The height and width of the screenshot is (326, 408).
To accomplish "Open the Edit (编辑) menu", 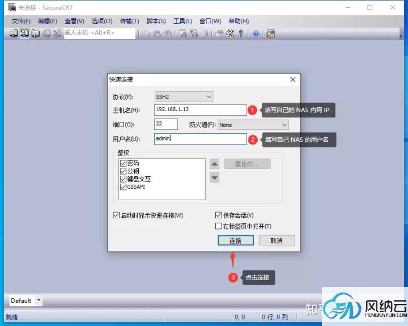I will [48, 21].
